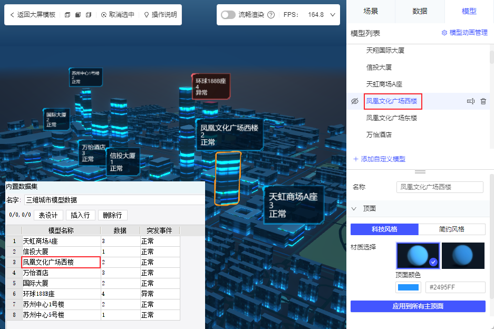Expand the FPS dropdown arrow
This screenshot has height=329, width=494.
(x=333, y=14)
